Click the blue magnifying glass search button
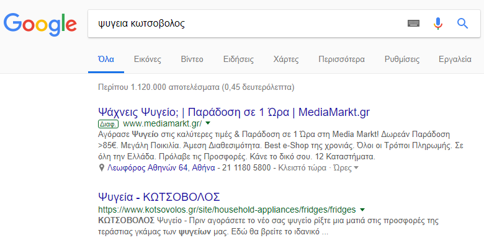Viewport: 484px width, 243px height. [462, 24]
